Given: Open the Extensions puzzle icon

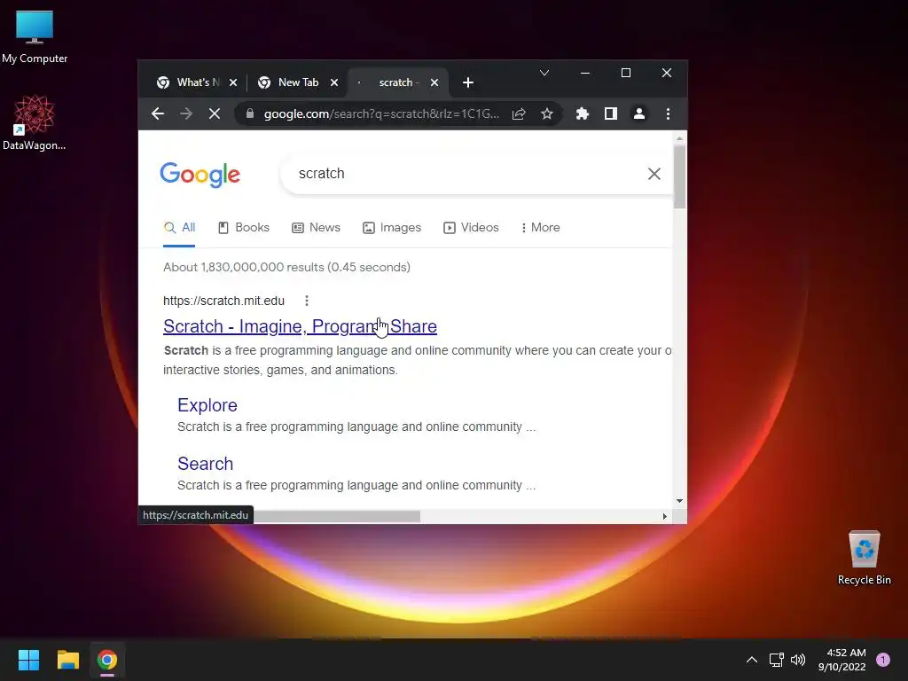Looking at the screenshot, I should coord(582,113).
